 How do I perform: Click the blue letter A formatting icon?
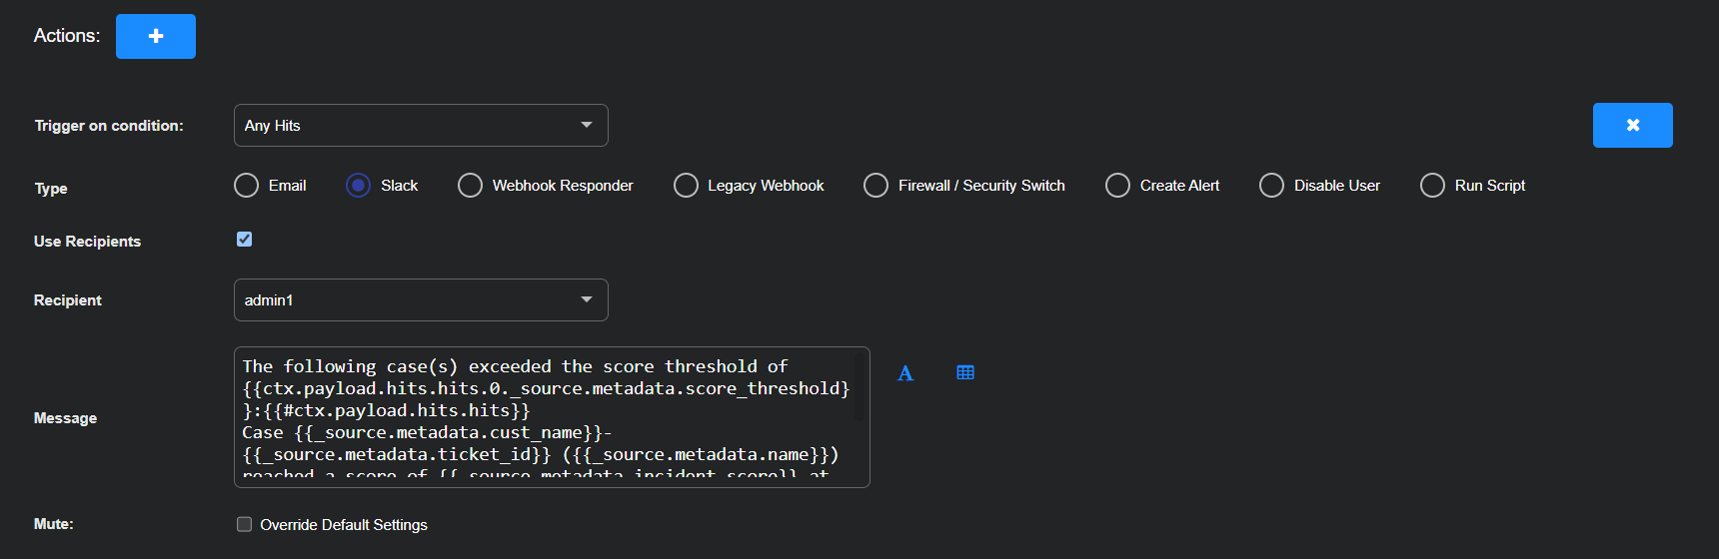pos(905,373)
